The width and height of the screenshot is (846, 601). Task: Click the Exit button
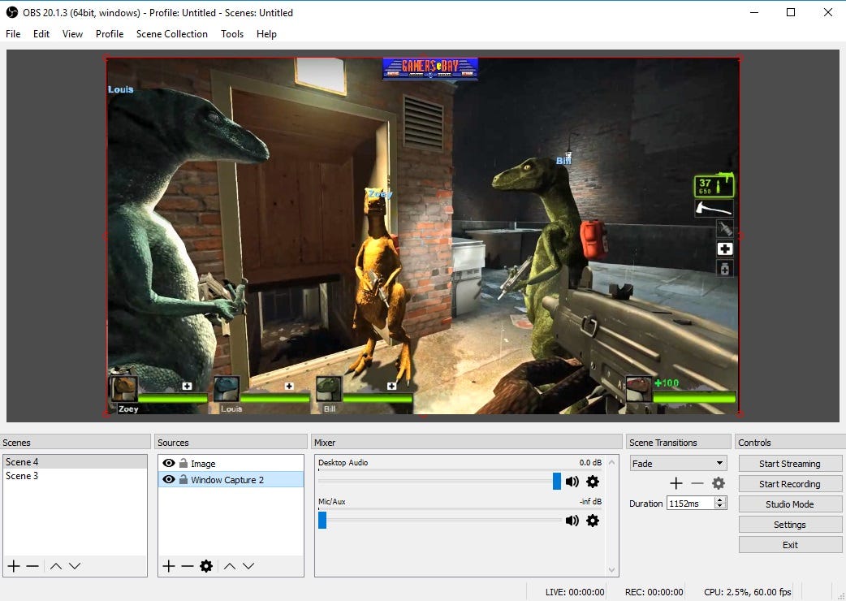tap(790, 545)
